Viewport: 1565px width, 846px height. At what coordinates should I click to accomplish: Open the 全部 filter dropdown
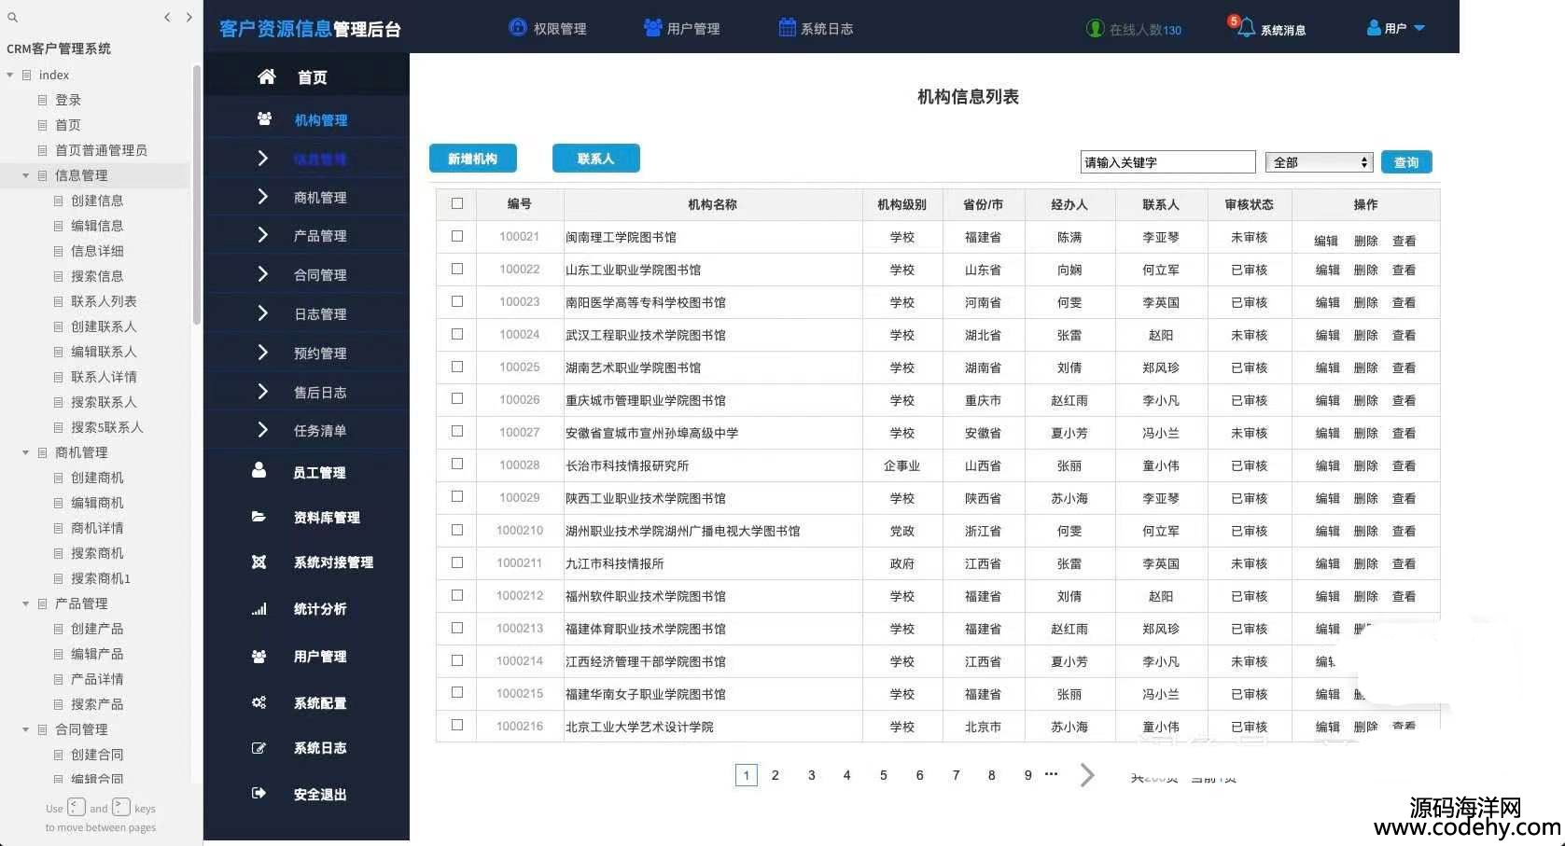pyautogui.click(x=1319, y=162)
